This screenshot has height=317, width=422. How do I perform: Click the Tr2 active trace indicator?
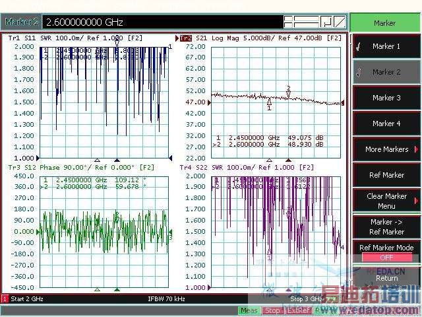[185, 38]
